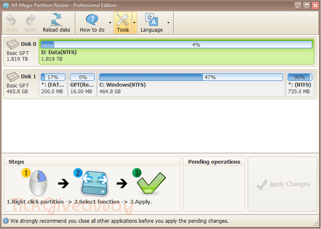Viewport: 321px width, 229px height.
Task: Click the 0% usage bar
Action: click(x=82, y=77)
